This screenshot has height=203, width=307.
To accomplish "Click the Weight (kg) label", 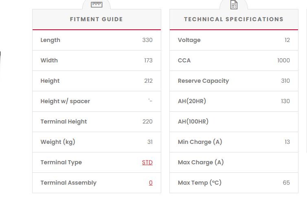I will 58,142.
